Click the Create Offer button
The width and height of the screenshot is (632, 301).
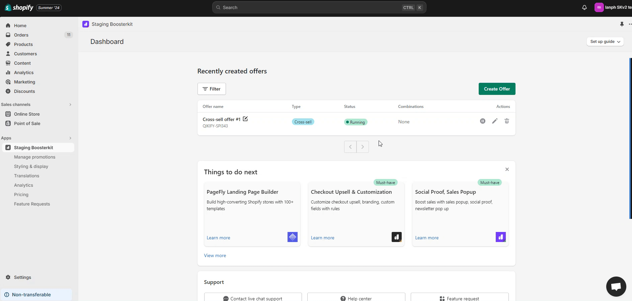click(497, 89)
